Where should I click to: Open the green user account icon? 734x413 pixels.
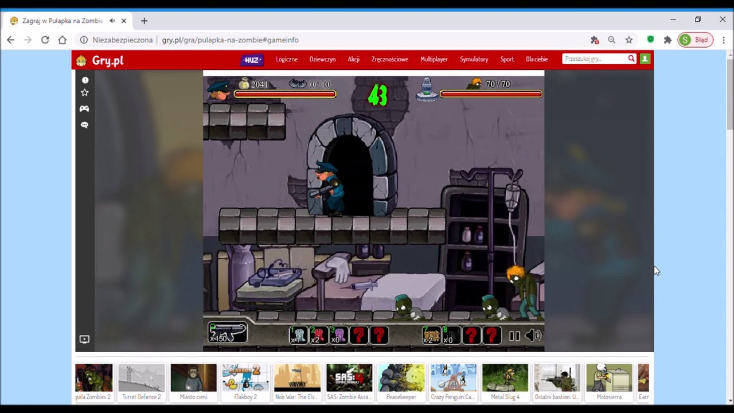[x=645, y=59]
